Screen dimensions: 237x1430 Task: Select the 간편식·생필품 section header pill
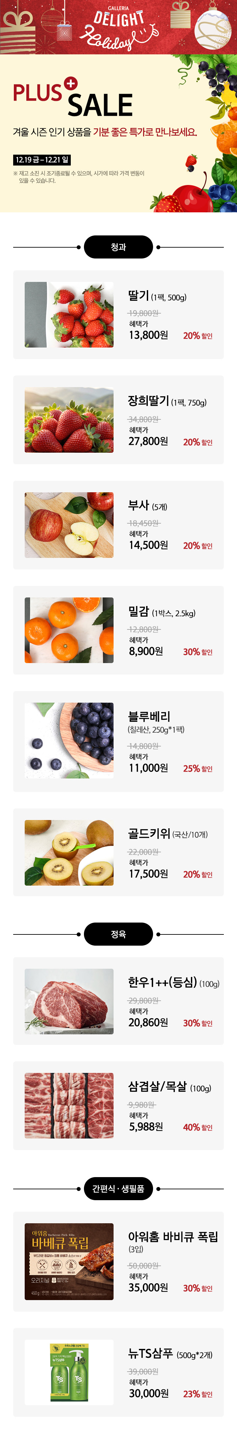coord(118,1189)
